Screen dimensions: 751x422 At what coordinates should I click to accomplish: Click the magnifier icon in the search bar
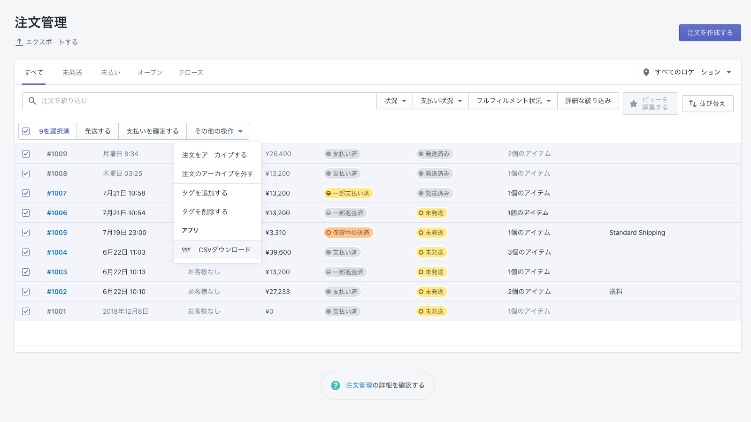(x=32, y=100)
